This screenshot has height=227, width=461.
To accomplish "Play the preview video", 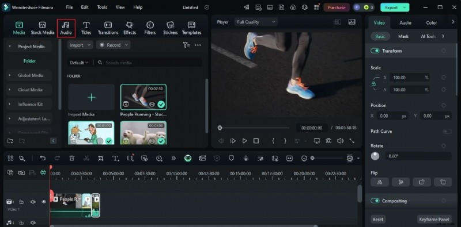I will [x=244, y=141].
